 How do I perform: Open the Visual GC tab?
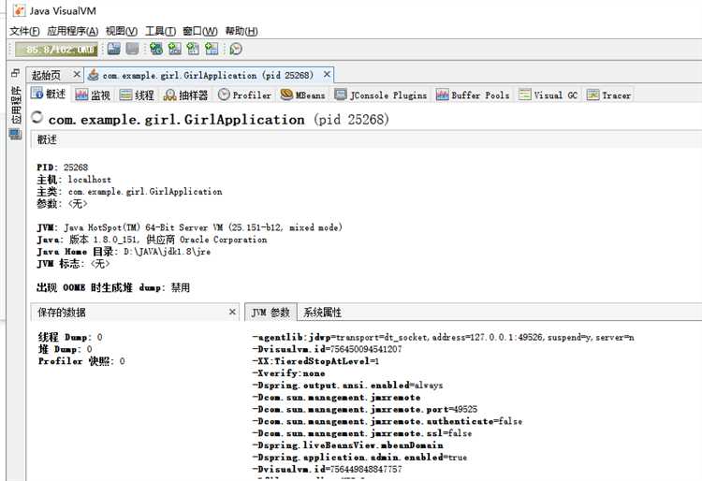(x=548, y=95)
